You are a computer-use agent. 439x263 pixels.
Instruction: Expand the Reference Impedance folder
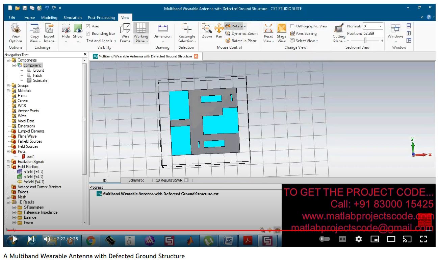[x=14, y=212]
